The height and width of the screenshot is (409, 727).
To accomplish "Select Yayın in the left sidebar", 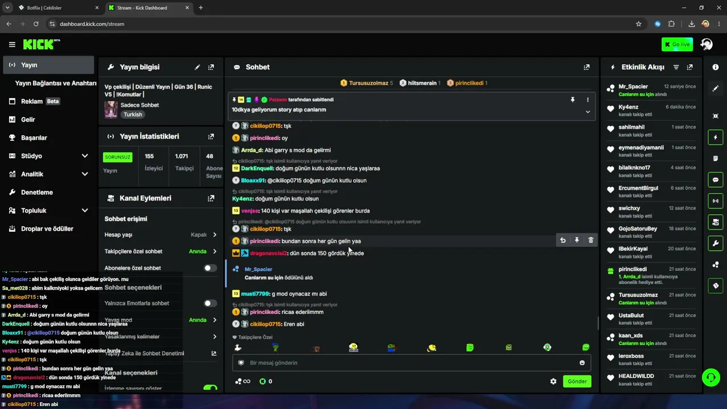I will (x=49, y=65).
